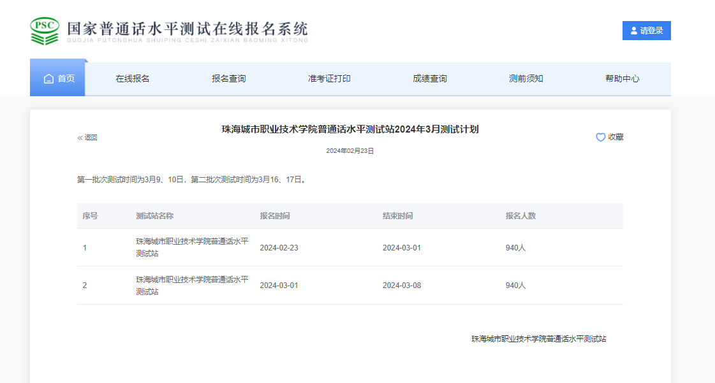Image resolution: width=715 pixels, height=383 pixels.
Task: Open 测前须知 navigation item
Action: [526, 79]
